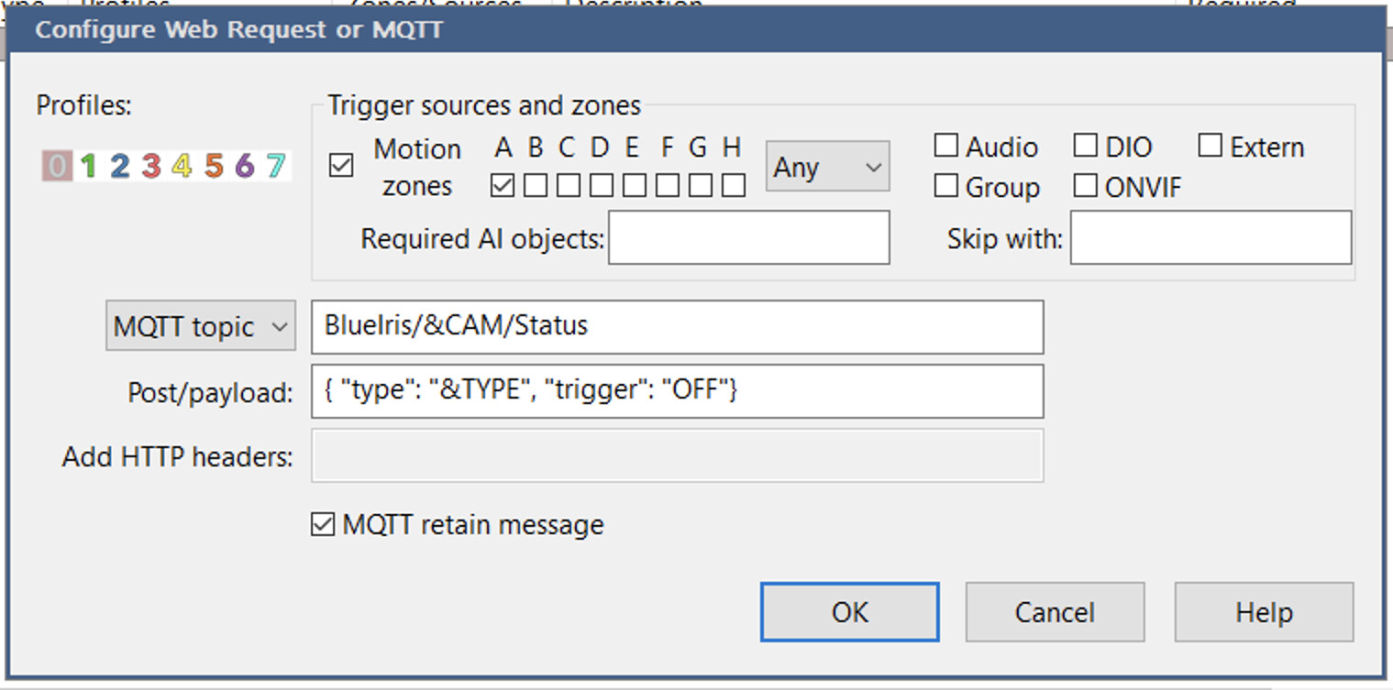Viewport: 1393px width, 690px height.
Task: Disable the MQTT retain message option
Action: click(x=322, y=524)
